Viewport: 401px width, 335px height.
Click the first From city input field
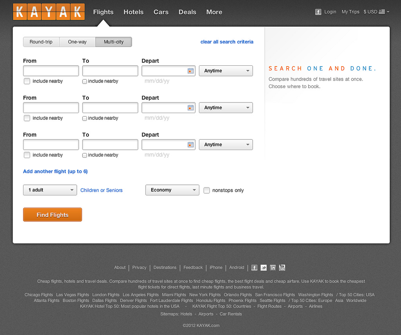pos(51,71)
